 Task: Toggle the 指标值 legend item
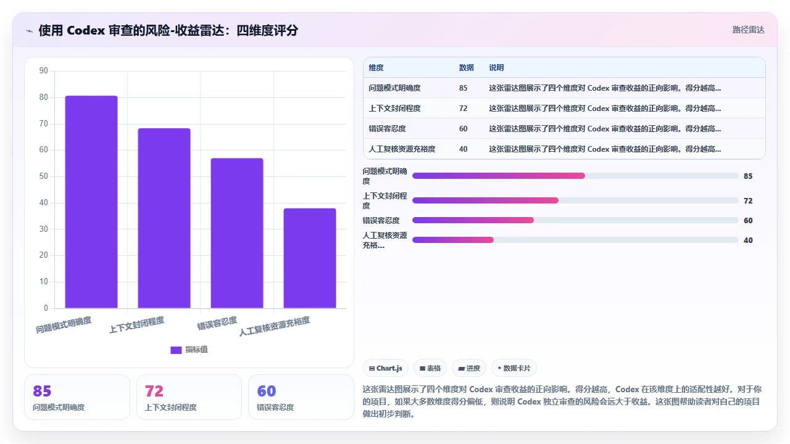point(189,350)
